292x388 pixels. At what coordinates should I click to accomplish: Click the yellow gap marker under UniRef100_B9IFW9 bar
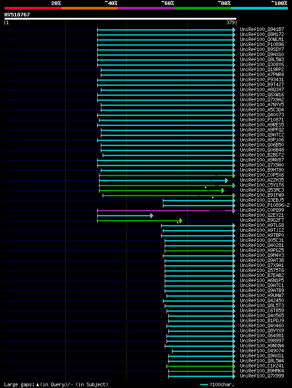213,197
